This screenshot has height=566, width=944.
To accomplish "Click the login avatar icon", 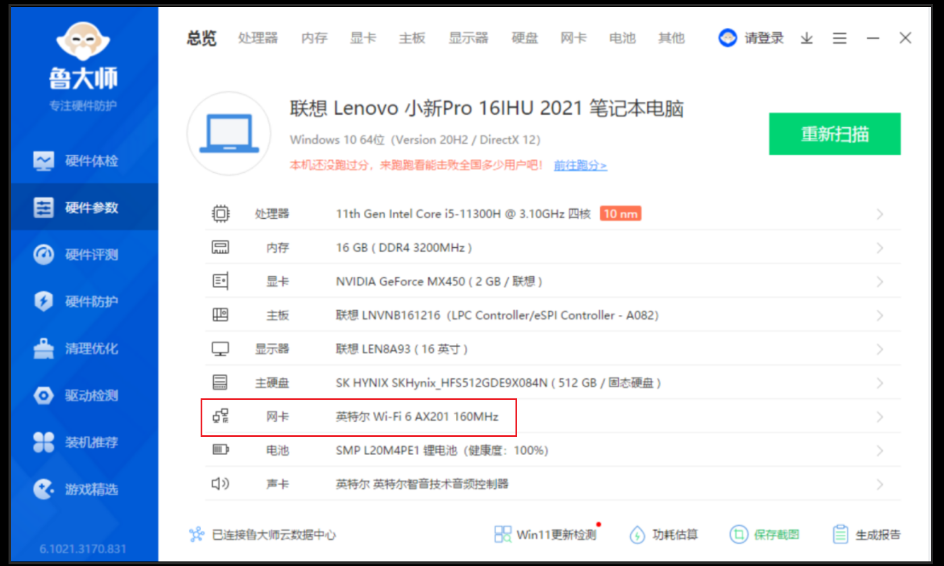I will (x=727, y=38).
